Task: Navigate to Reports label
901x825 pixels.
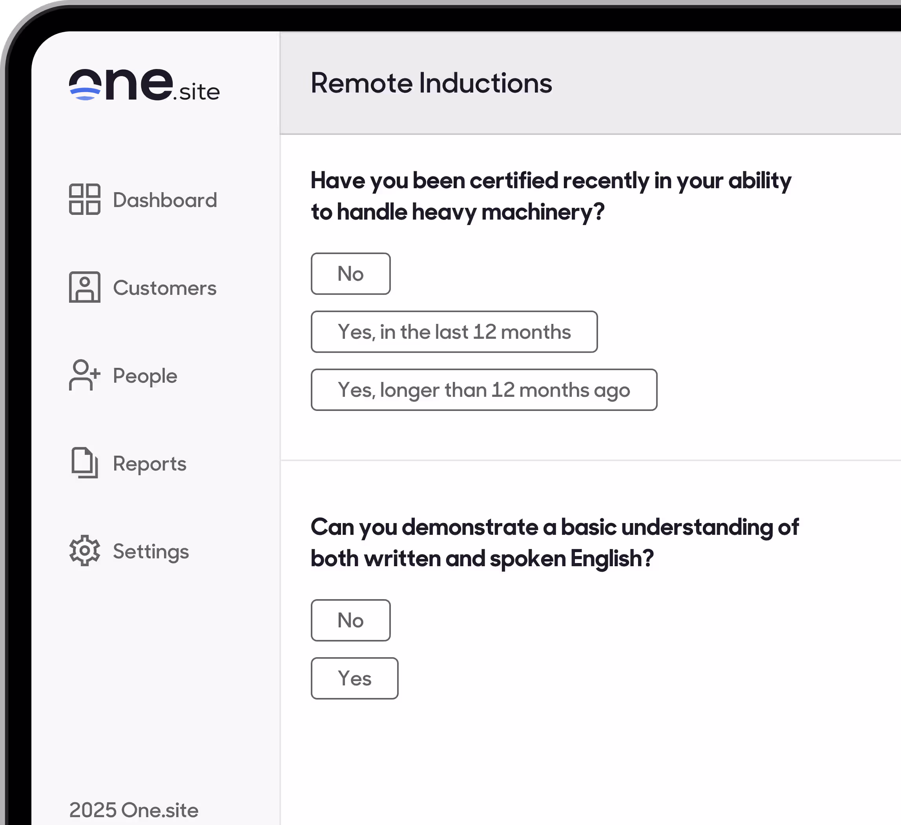Action: (149, 463)
